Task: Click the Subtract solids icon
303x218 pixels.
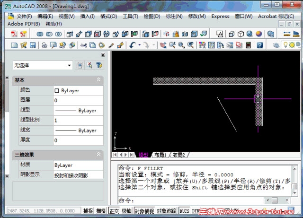Action: click(49, 34)
